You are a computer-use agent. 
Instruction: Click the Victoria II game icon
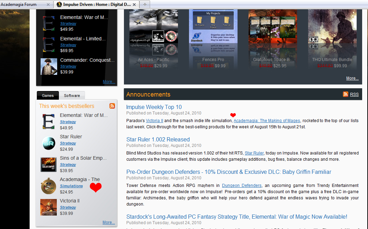coord(49,207)
